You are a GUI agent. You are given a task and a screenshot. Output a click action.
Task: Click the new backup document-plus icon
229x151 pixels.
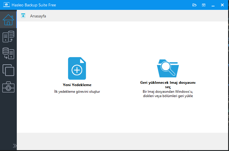coord(77,68)
